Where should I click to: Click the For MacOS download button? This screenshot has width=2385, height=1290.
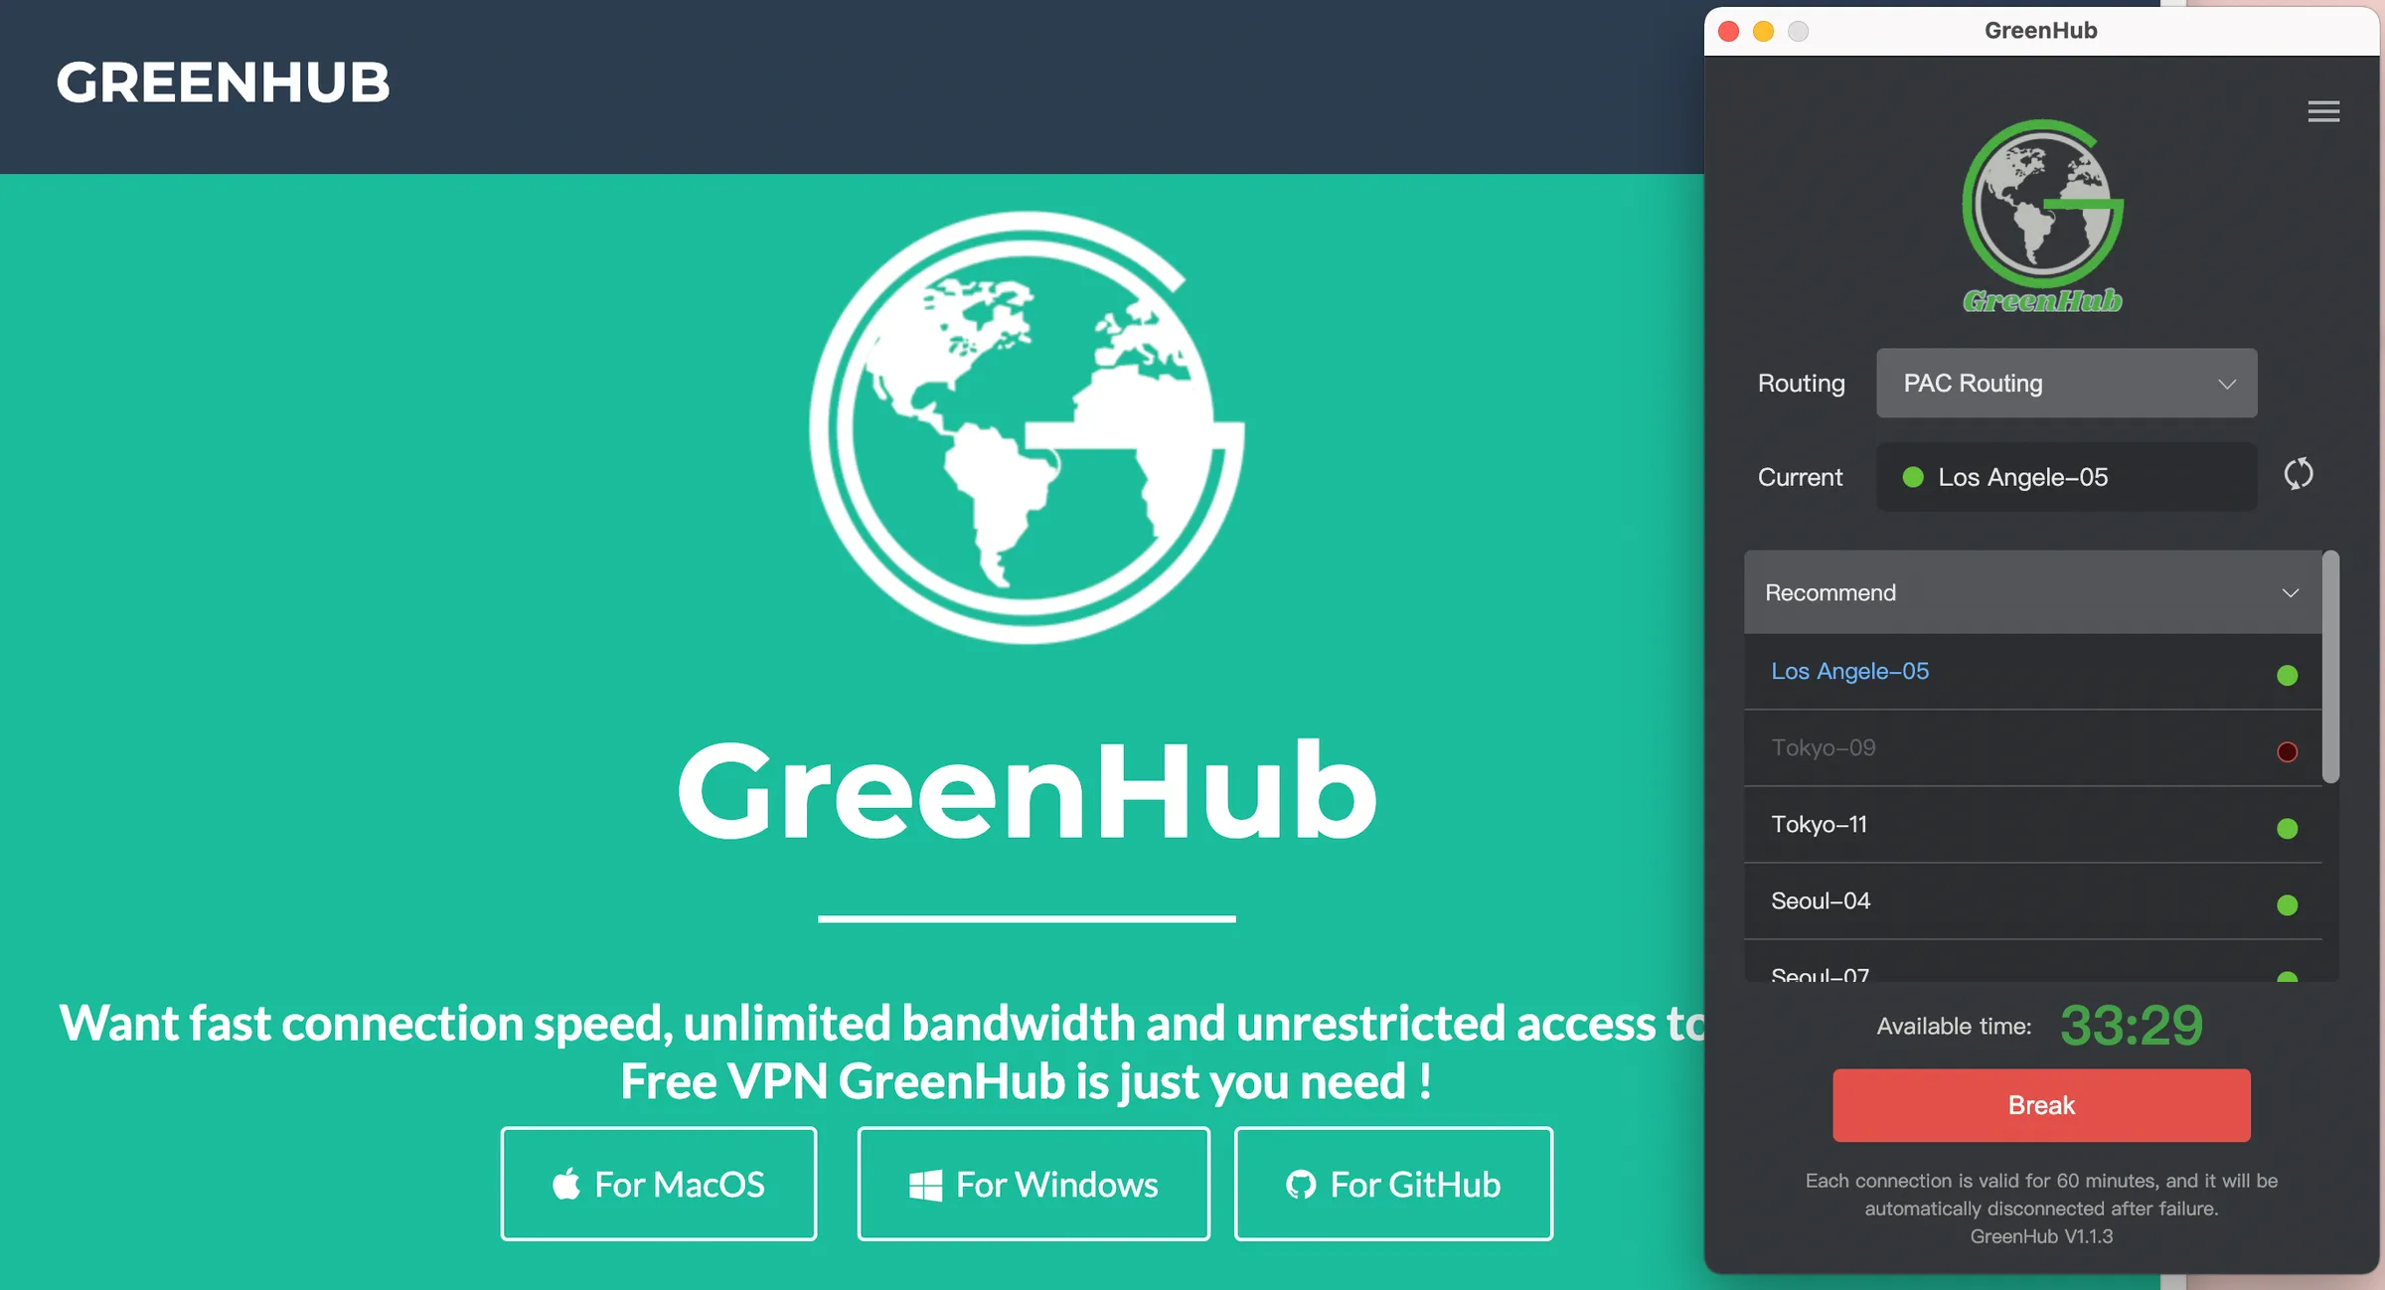tap(659, 1183)
